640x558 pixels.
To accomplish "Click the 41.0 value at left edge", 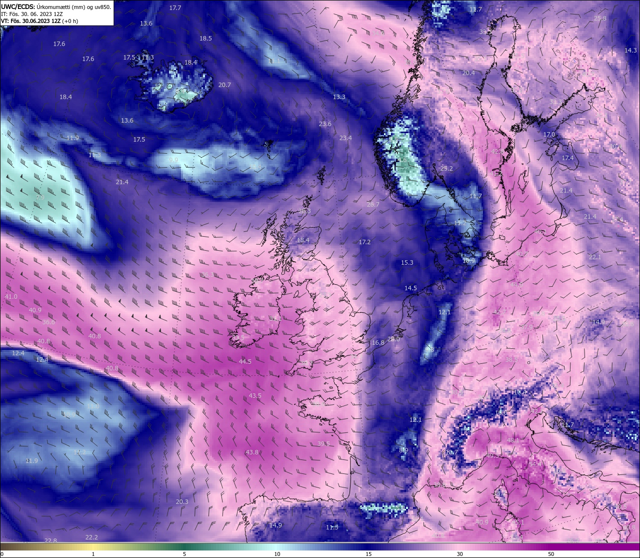I will point(11,297).
